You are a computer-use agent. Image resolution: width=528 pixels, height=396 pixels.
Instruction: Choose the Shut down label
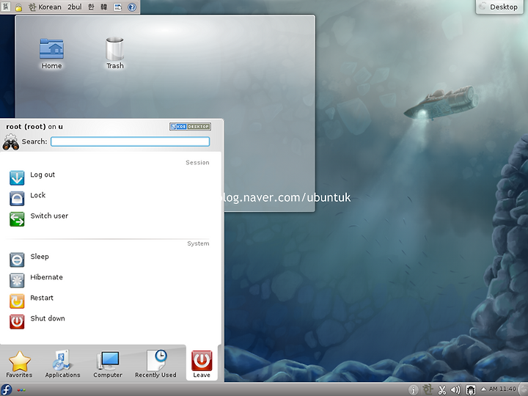point(48,318)
